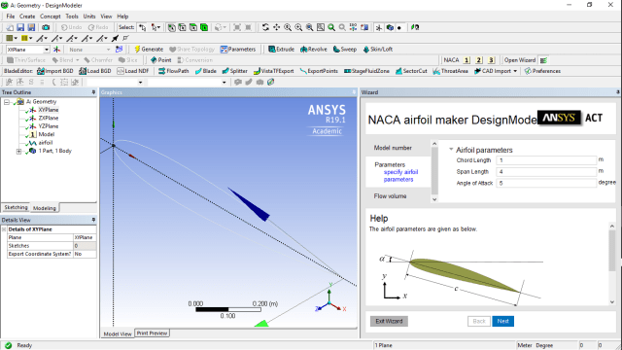Click the Angle of Attack input field
This screenshot has width=622, height=350.
[x=546, y=183]
